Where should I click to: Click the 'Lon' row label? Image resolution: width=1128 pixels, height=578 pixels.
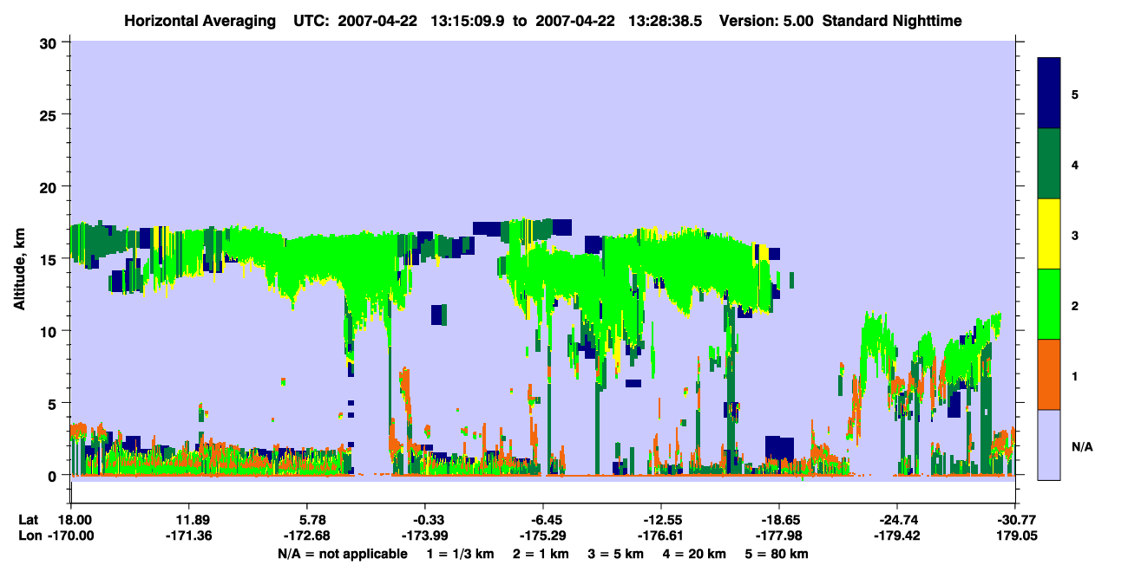click(30, 536)
